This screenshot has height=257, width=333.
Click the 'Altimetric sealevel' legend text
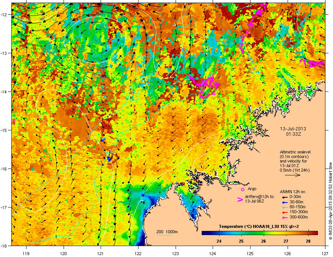295,152
